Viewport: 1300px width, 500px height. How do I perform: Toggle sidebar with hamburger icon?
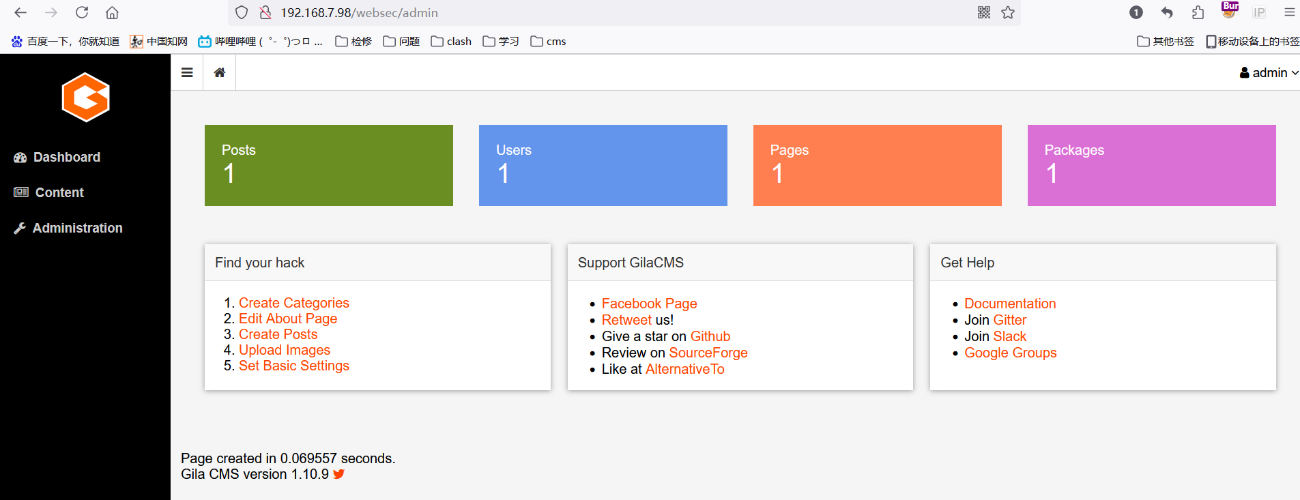click(187, 72)
